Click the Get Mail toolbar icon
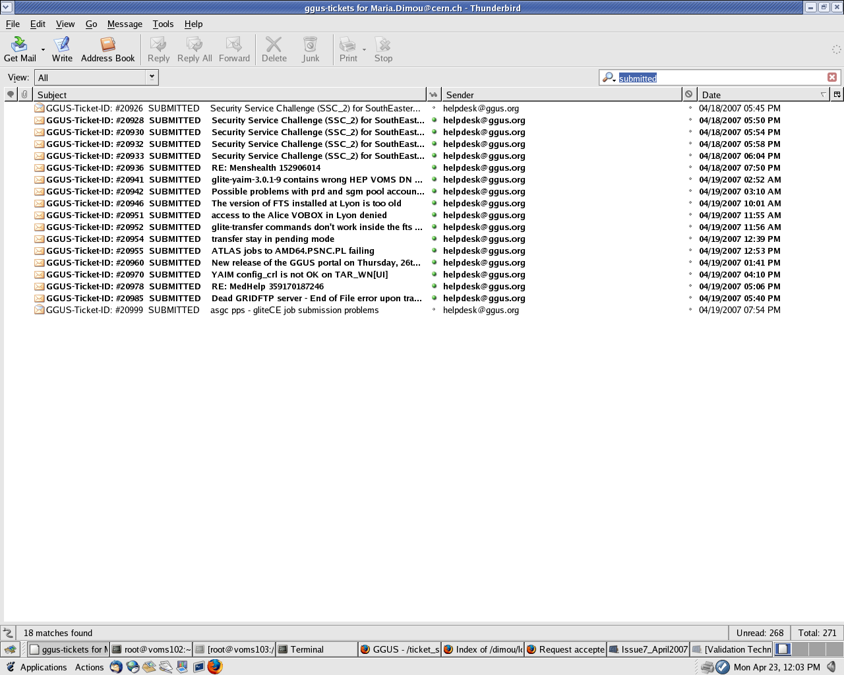The width and height of the screenshot is (844, 675). (20, 45)
